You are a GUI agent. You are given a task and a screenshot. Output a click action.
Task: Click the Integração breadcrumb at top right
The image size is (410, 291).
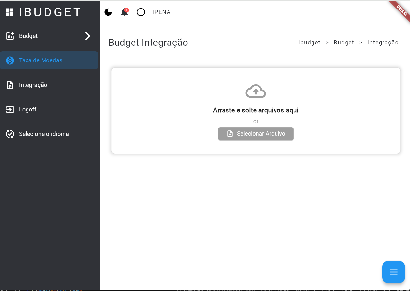(383, 43)
